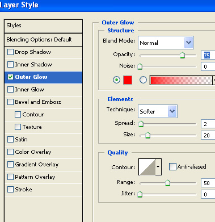Enable the Inner Glow checkbox

click(x=10, y=89)
